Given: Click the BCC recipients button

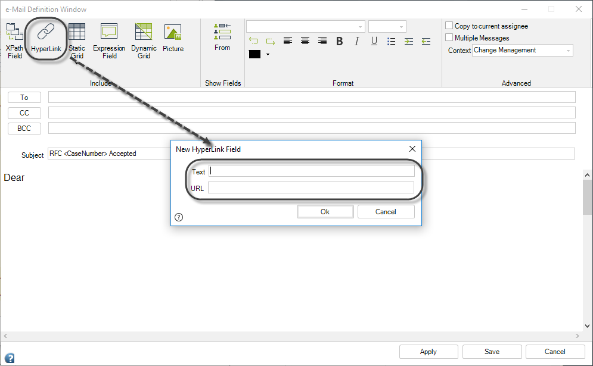Looking at the screenshot, I should coord(24,129).
